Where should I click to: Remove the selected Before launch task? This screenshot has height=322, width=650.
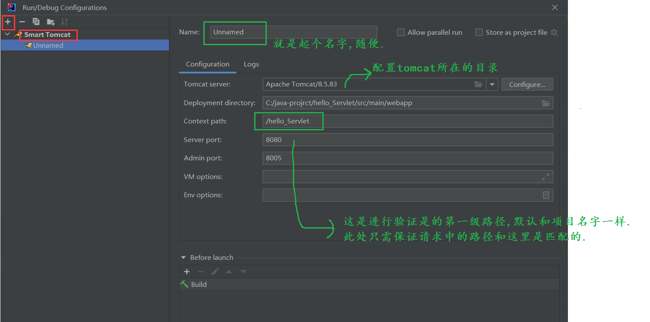click(201, 272)
